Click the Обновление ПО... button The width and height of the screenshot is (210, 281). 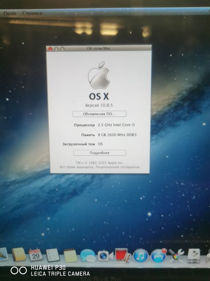point(99,114)
